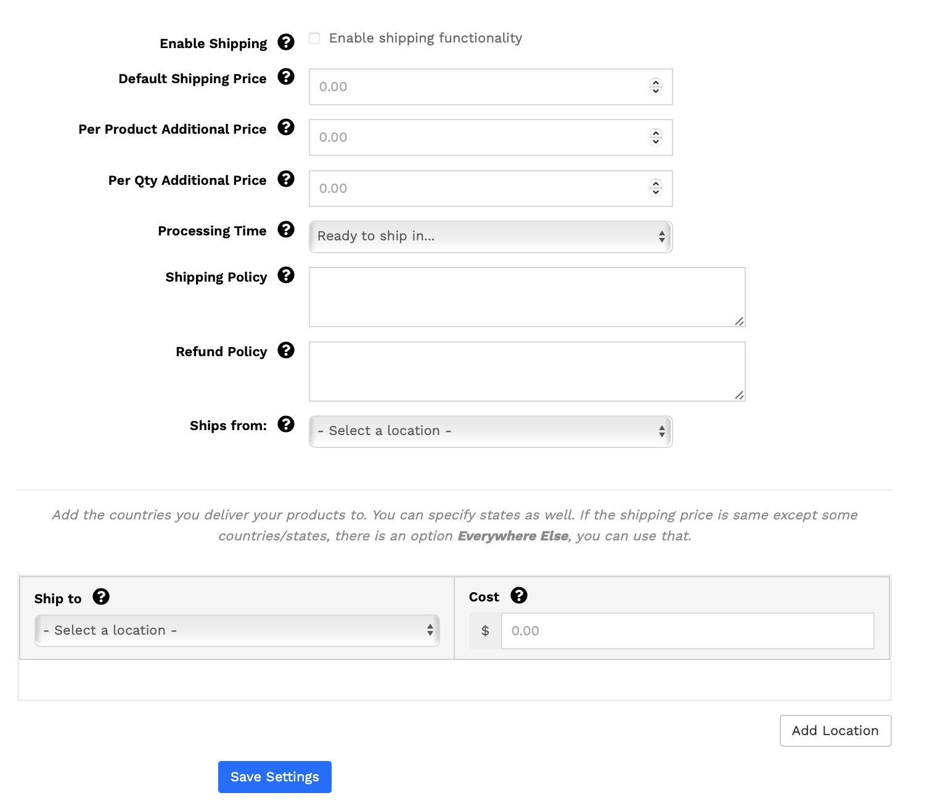Click help icon next to Default Shipping Price
Image resolution: width=932 pixels, height=806 pixels.
[286, 77]
